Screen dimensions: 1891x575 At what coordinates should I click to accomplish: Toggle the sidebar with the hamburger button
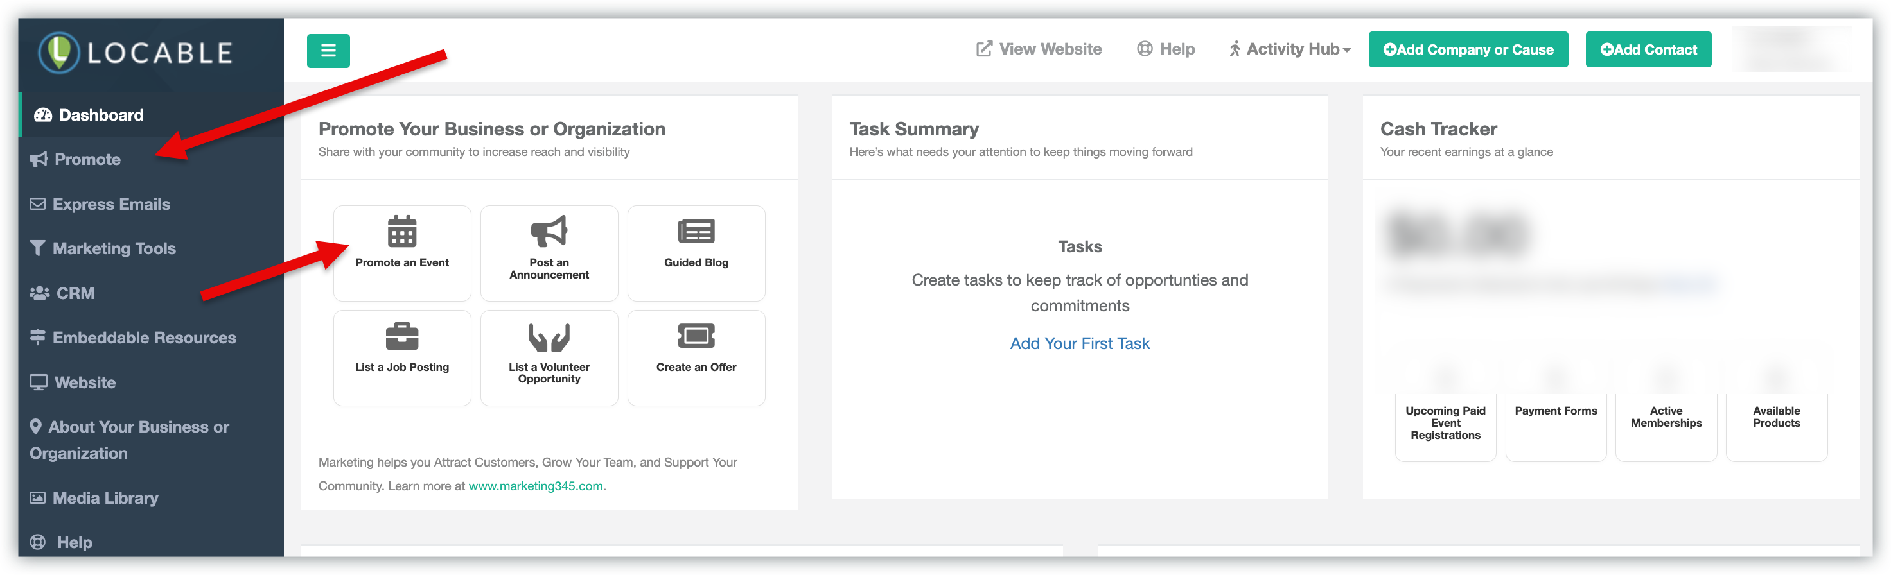(x=328, y=51)
